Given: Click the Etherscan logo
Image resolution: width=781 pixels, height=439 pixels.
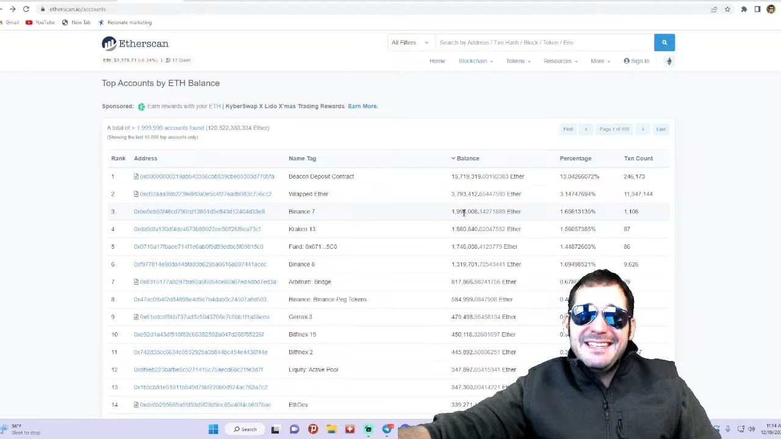Looking at the screenshot, I should 135,43.
